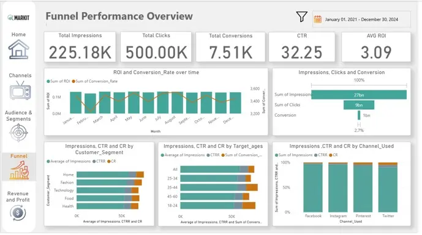Image resolution: width=422 pixels, height=235 pixels.
Task: Select the March bar in ROI chart
Action: coord(105,103)
